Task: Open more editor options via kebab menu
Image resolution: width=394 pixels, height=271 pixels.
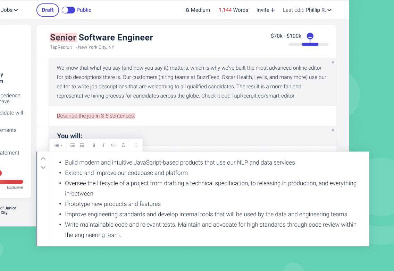Action: (136, 145)
